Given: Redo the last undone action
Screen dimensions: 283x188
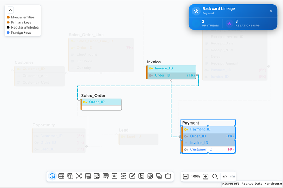Looking at the screenshot, I should [232, 176].
